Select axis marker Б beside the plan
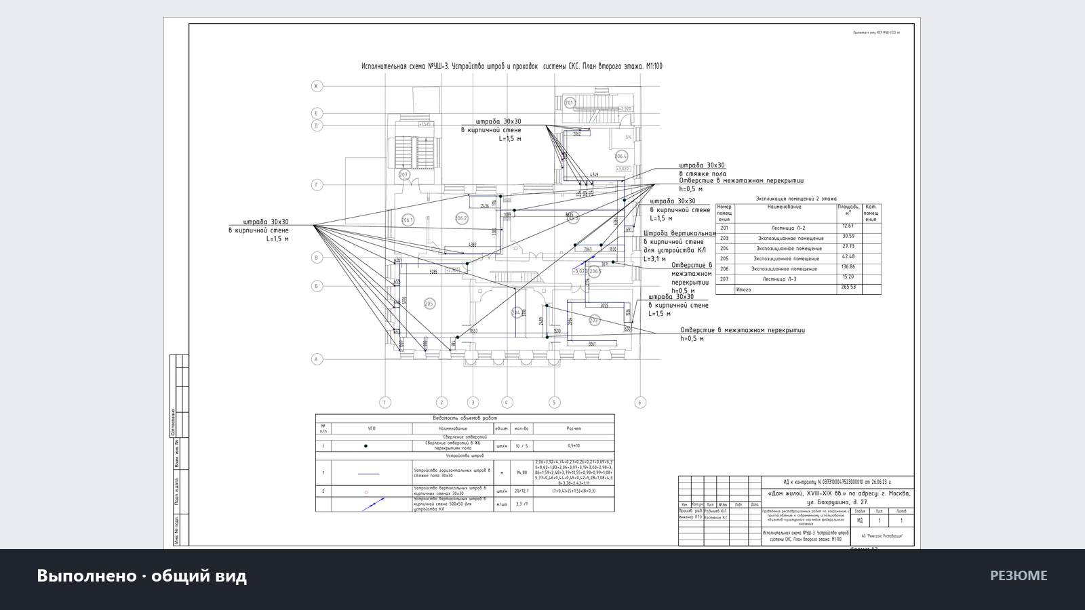The width and height of the screenshot is (1085, 610). (316, 286)
